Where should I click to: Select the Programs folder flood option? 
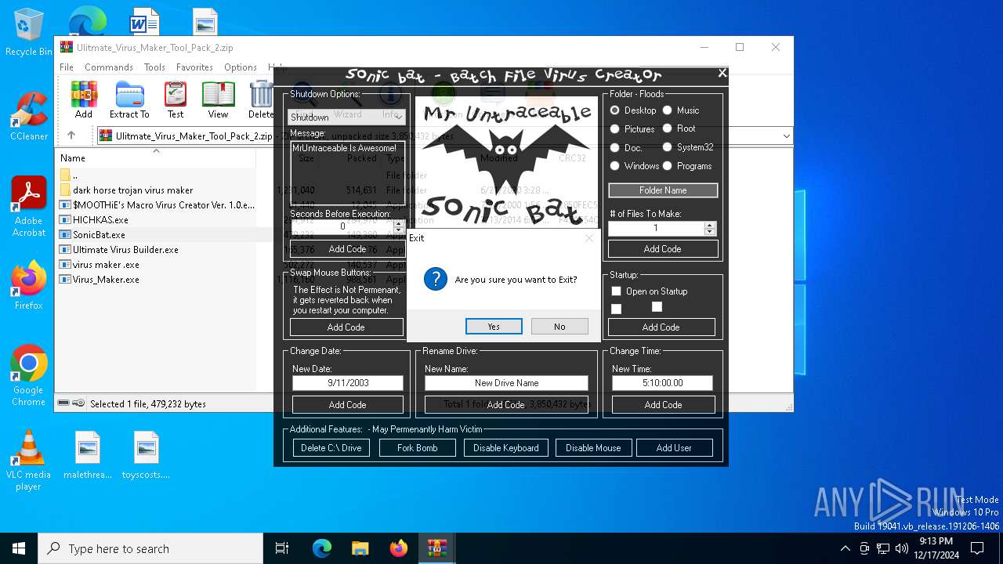(x=668, y=166)
